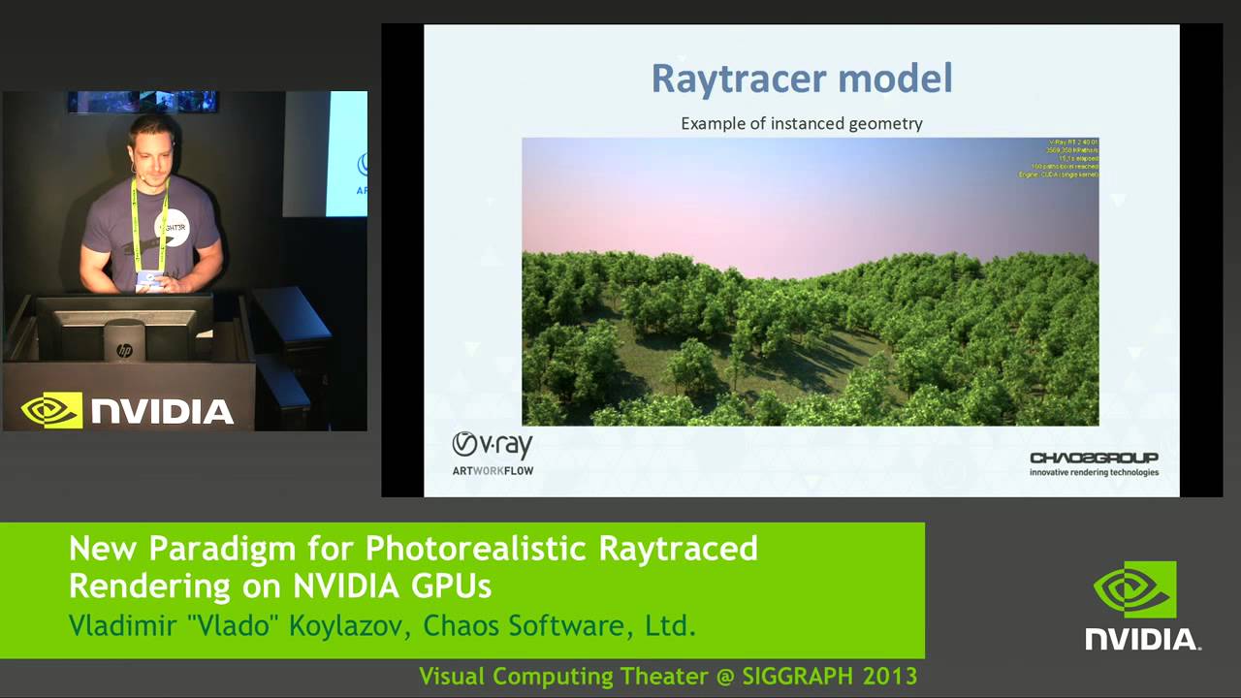This screenshot has width=1241, height=698.
Task: Click the Chaos Group logo on the slide
Action: (1094, 458)
